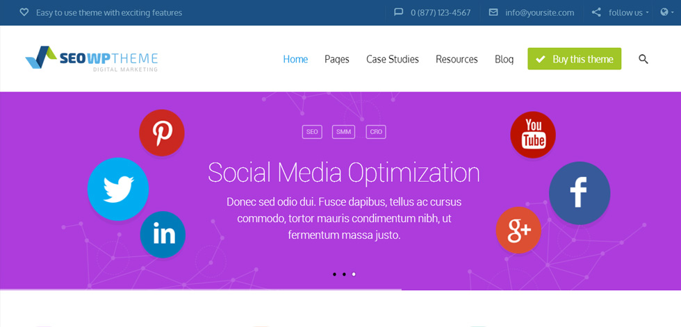Click the Twitter bird icon

click(118, 189)
